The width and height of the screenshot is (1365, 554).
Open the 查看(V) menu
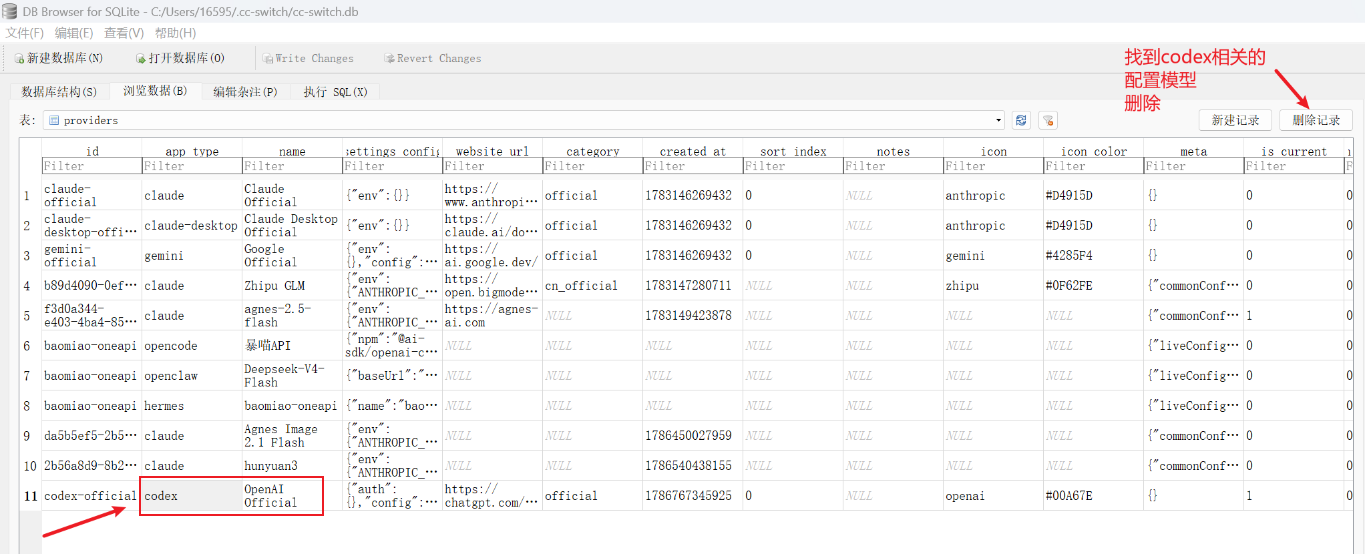pos(124,33)
